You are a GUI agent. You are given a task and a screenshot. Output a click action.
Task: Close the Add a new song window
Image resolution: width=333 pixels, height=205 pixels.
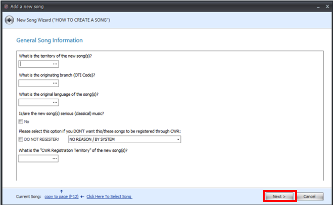(326, 5)
